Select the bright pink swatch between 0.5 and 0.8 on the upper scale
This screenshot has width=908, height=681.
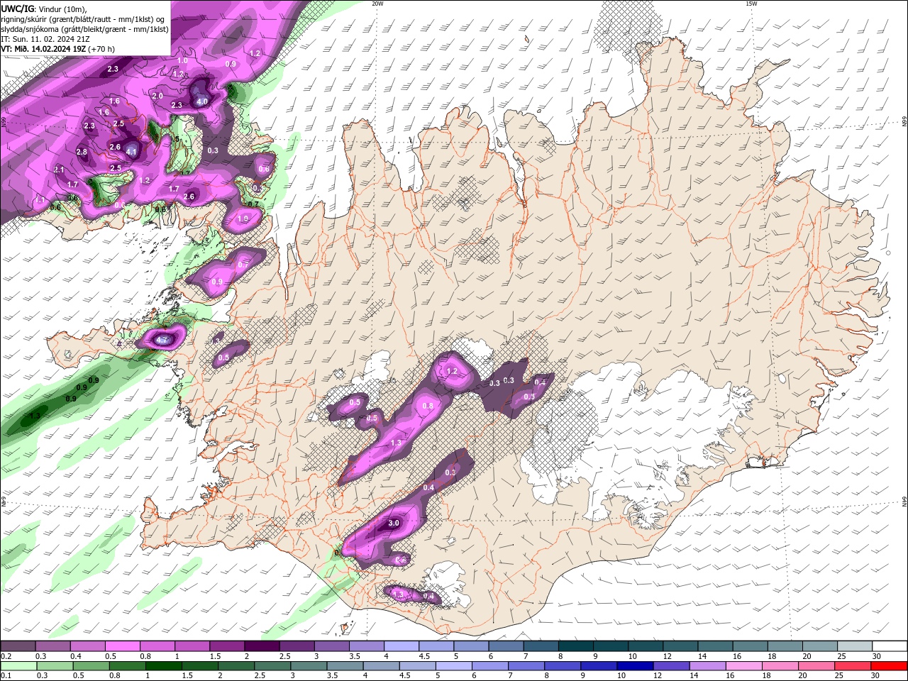click(x=122, y=646)
